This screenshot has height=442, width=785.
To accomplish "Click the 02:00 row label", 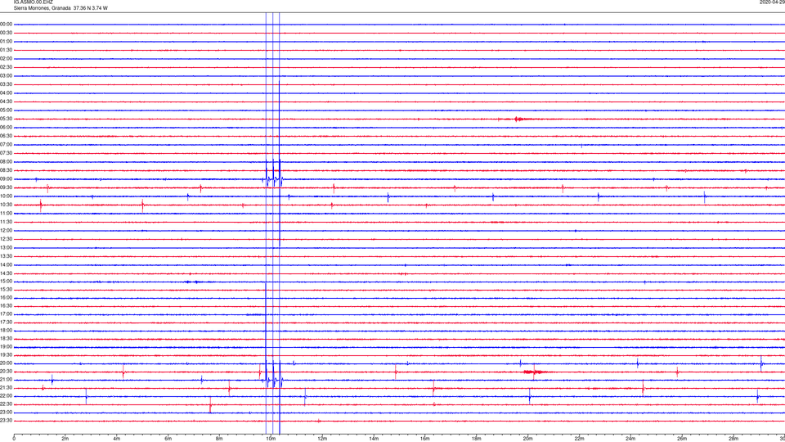I will click(6, 59).
